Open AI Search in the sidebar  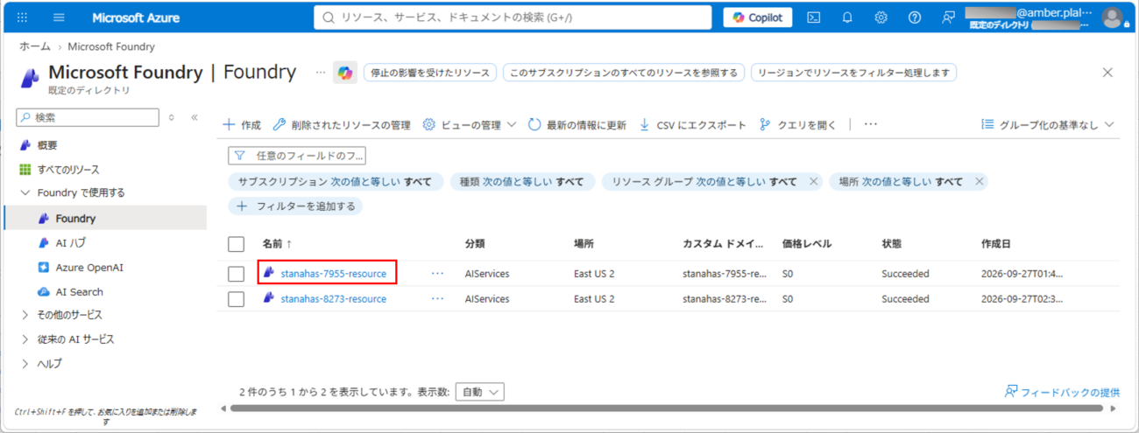click(79, 291)
